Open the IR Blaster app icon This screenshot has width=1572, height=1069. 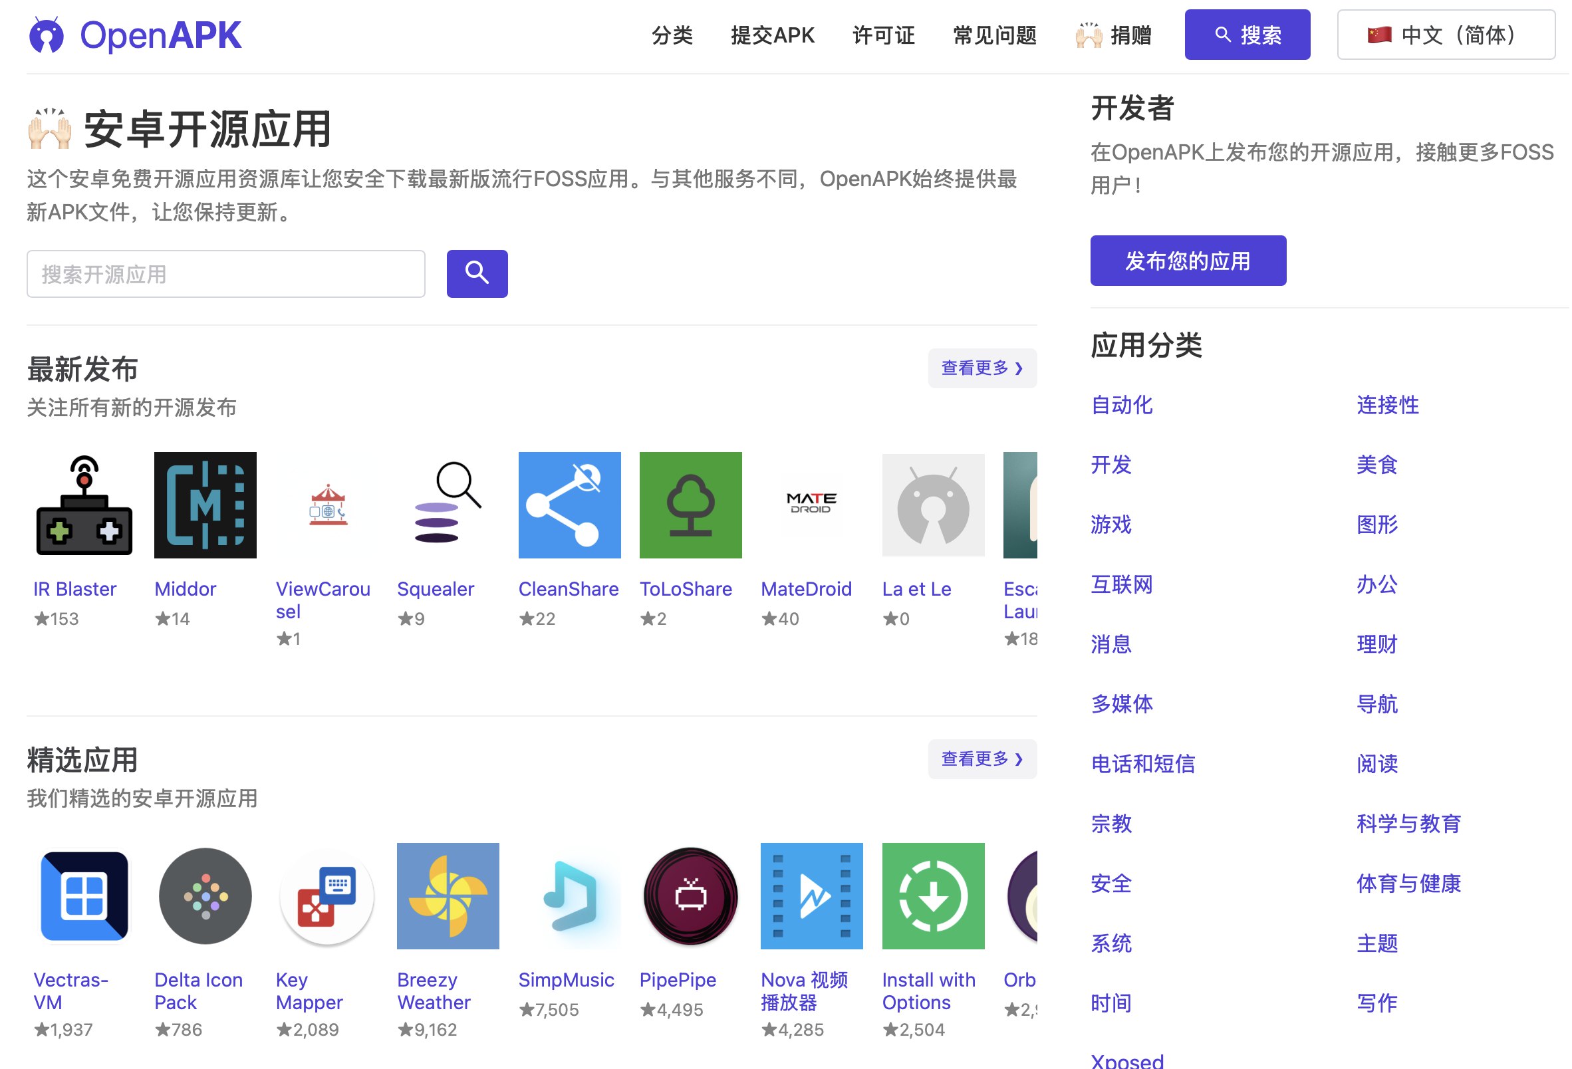(84, 506)
